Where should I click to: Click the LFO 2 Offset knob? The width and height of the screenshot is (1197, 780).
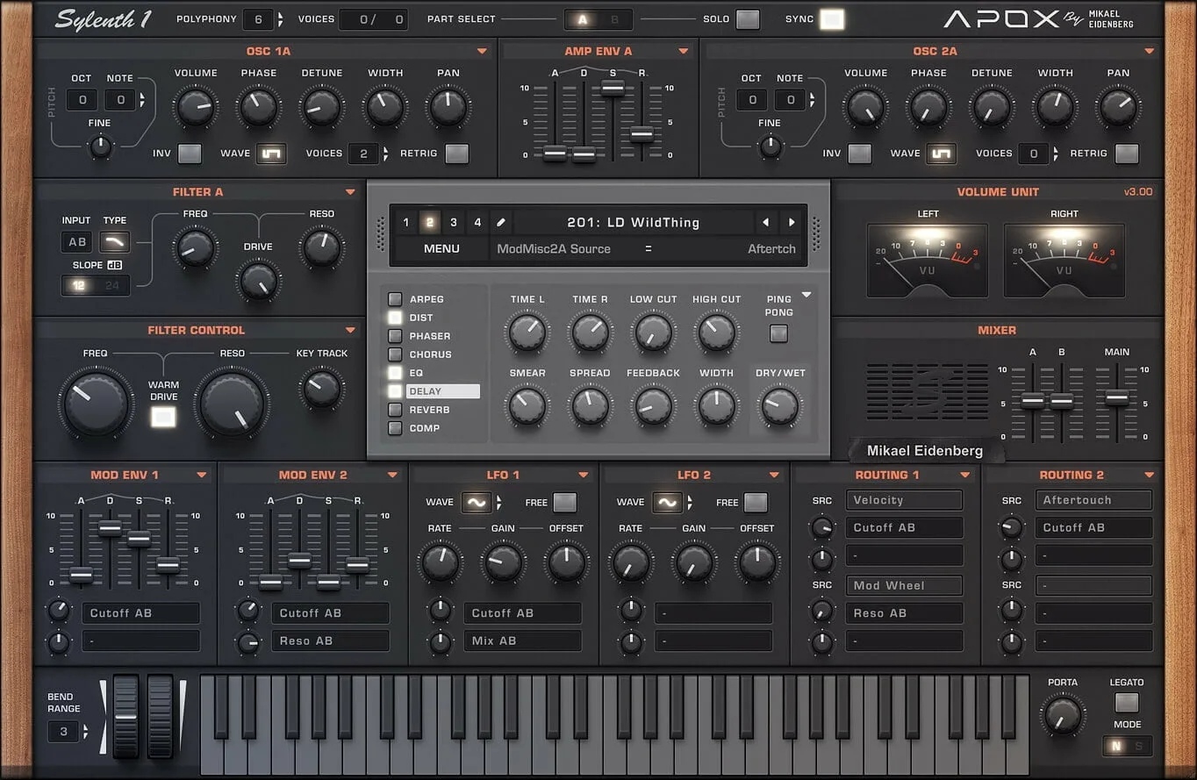756,562
